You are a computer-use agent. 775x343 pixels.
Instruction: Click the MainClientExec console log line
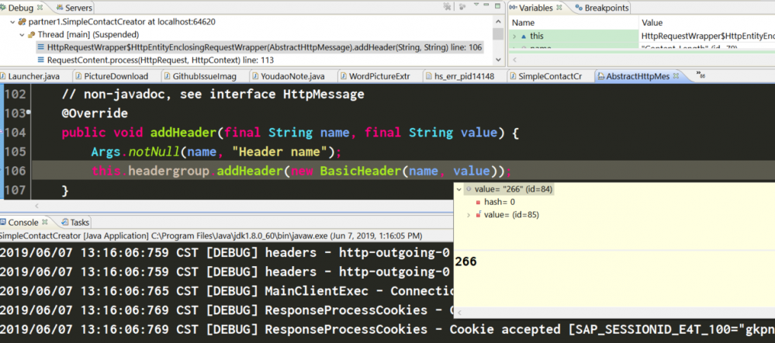tap(227, 290)
